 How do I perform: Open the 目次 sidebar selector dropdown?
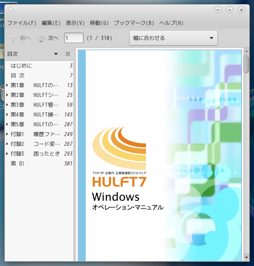[56, 54]
